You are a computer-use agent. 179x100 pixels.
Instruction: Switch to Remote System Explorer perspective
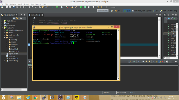[142, 11]
